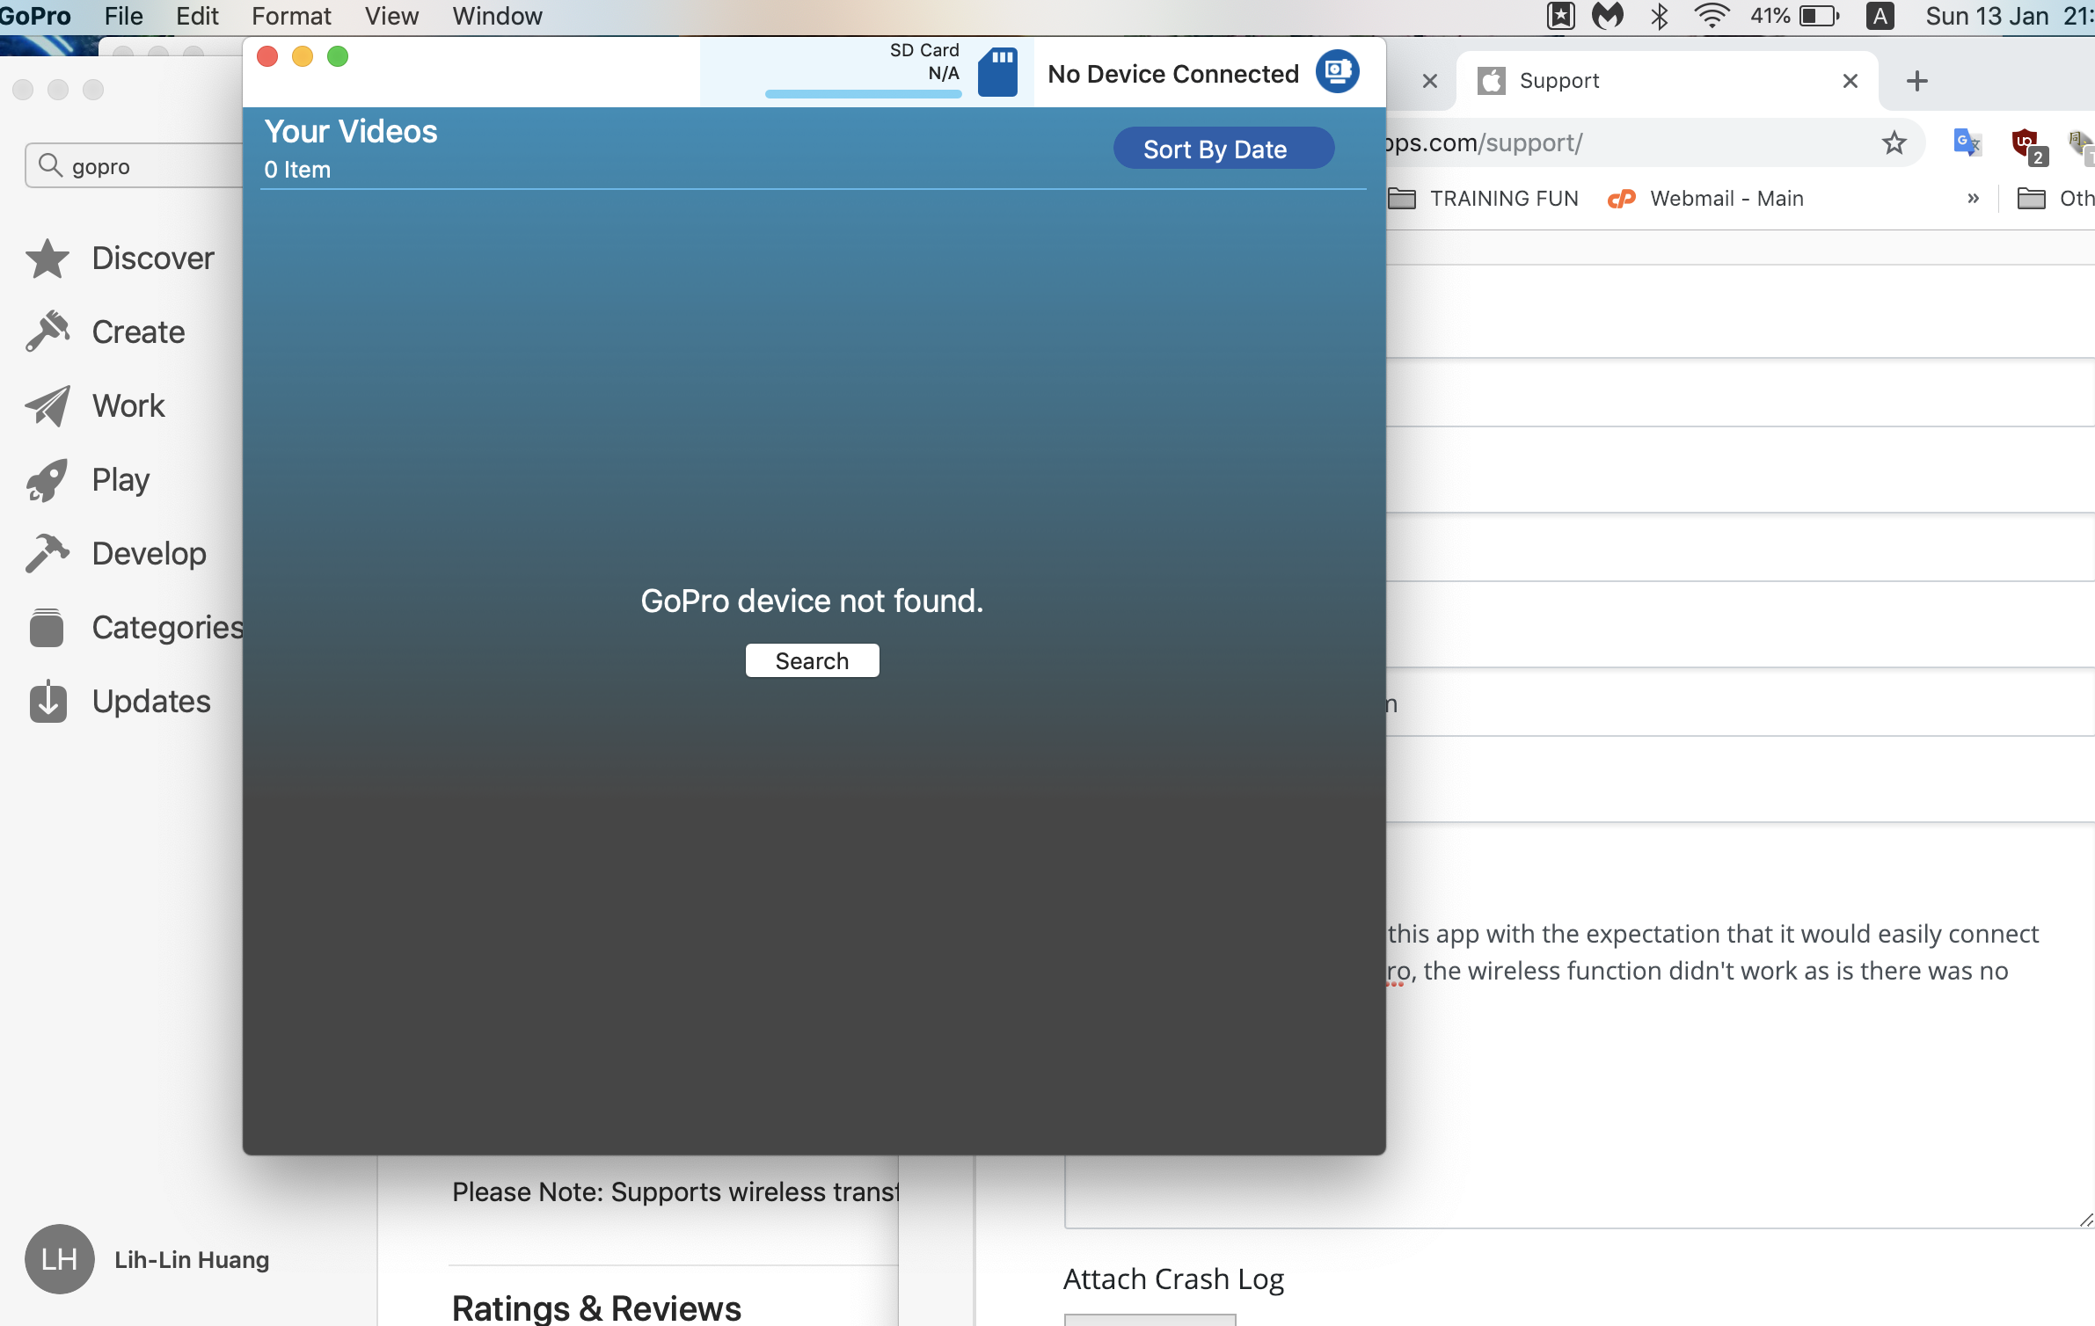2095x1326 pixels.
Task: Click the '0 Item' count text
Action: coord(297,170)
